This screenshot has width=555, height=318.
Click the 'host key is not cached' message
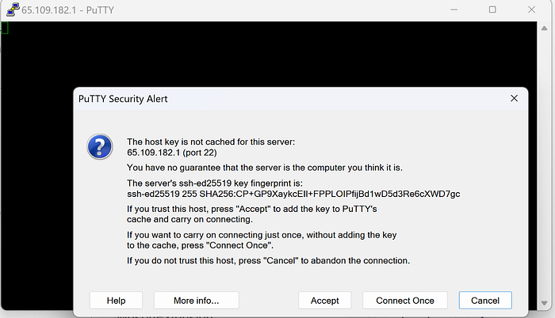pos(211,142)
